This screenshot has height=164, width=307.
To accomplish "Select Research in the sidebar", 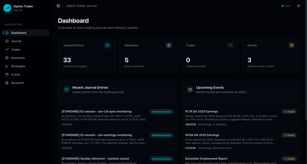I will coord(17,83).
